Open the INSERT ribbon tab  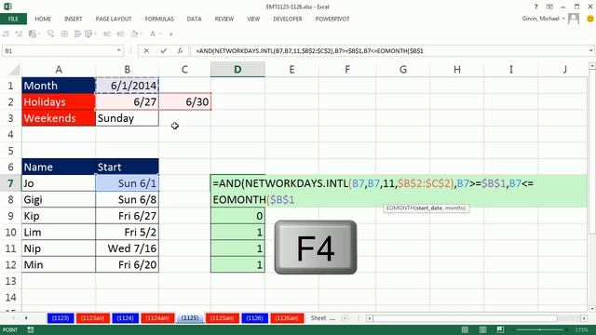[73, 19]
